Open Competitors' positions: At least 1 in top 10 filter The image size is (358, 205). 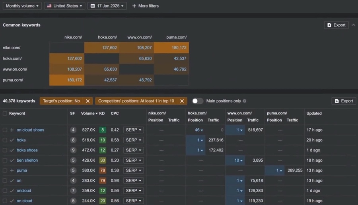tap(136, 101)
